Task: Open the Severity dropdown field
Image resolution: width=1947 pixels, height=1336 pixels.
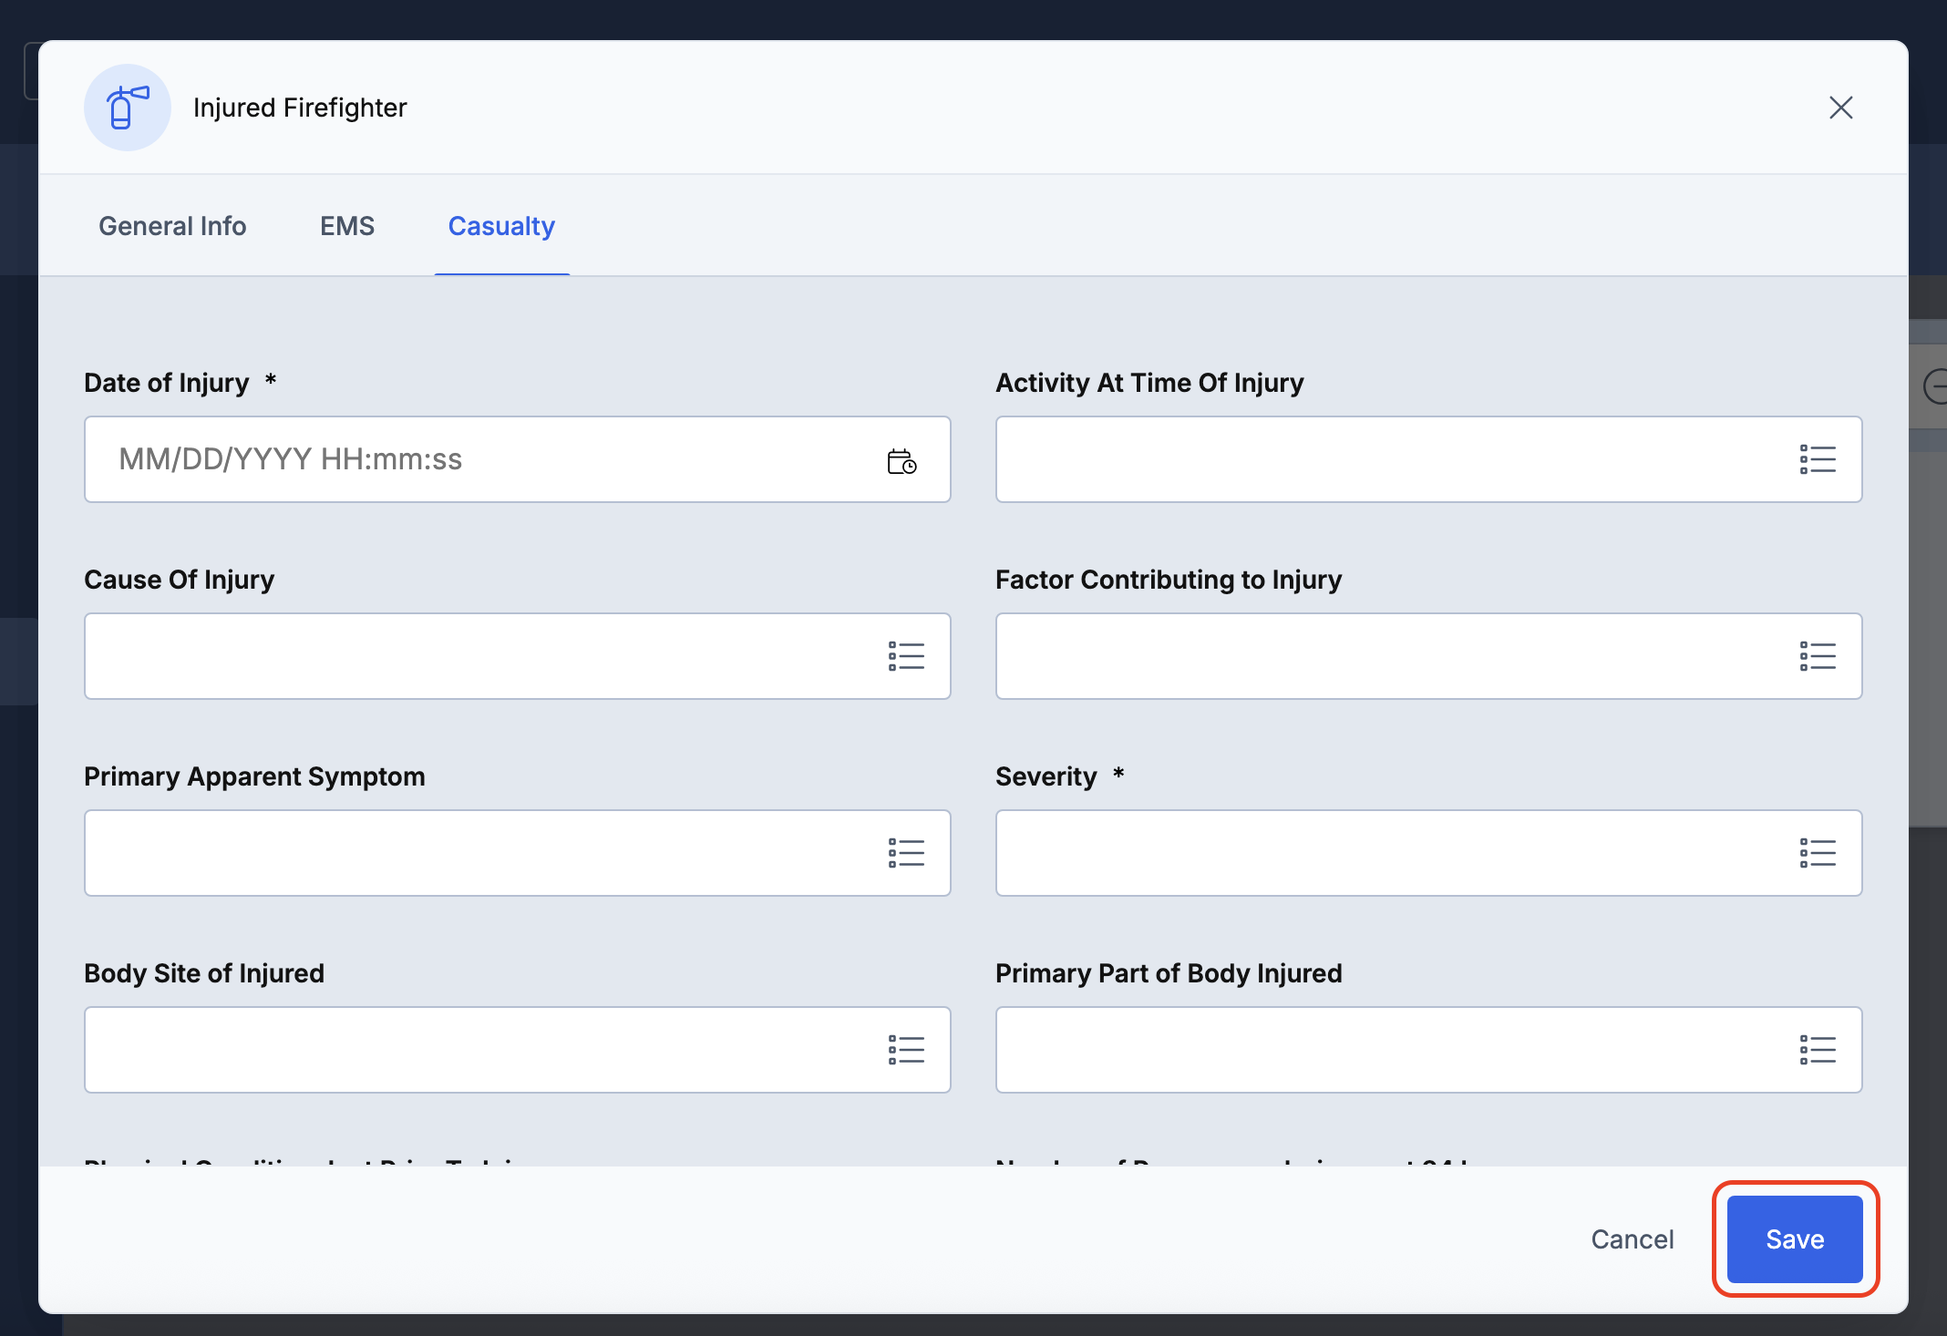Action: click(x=1386, y=853)
